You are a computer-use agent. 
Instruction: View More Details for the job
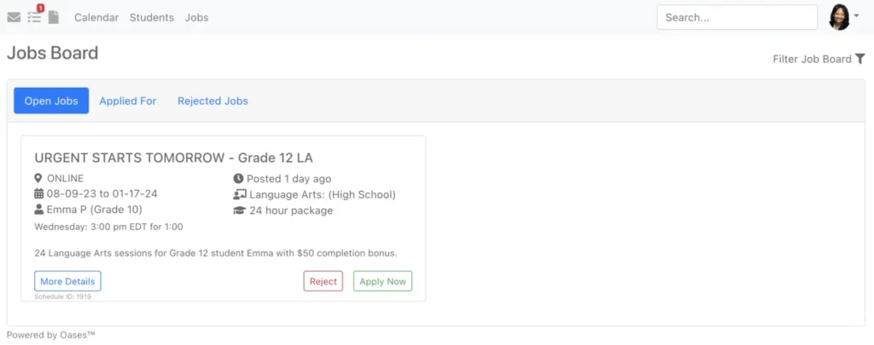pyautogui.click(x=67, y=281)
